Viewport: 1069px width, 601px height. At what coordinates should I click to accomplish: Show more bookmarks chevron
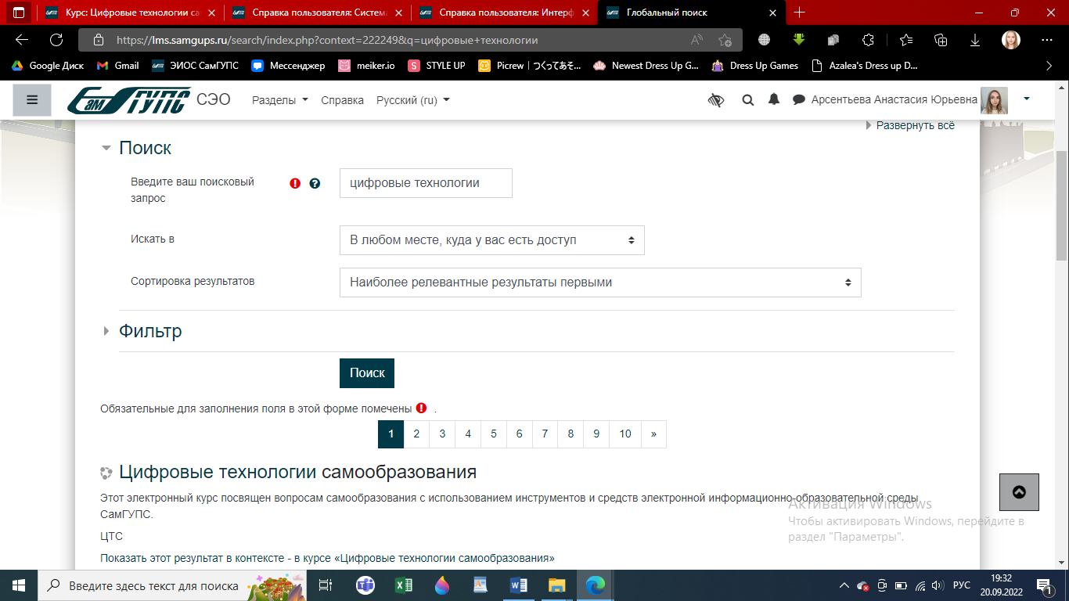(x=1049, y=66)
